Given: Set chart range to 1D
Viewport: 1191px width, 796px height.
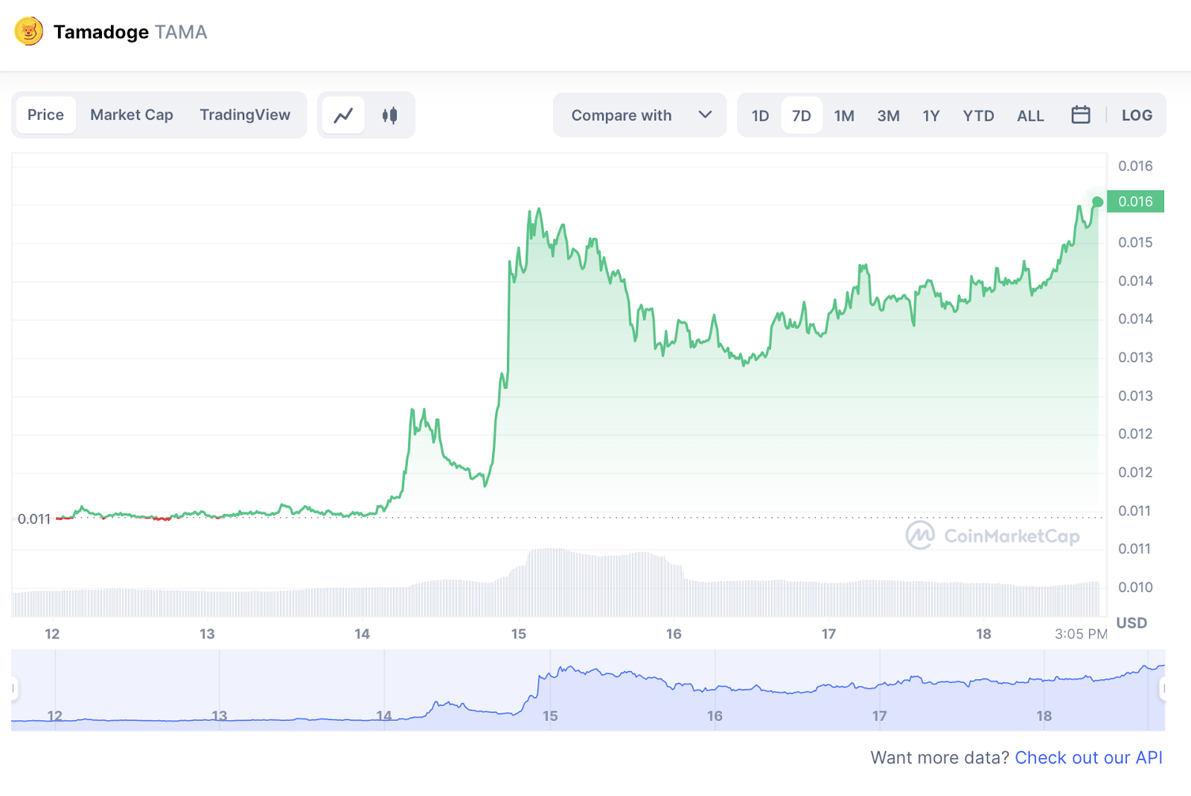Looking at the screenshot, I should (x=760, y=115).
